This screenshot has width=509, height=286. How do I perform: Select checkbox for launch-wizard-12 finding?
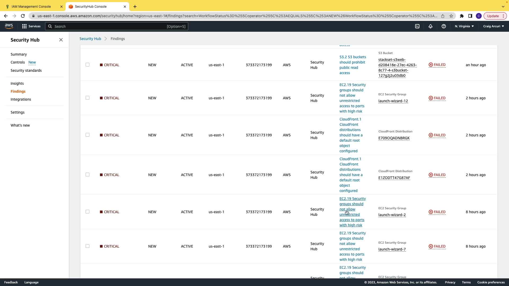coord(87,98)
